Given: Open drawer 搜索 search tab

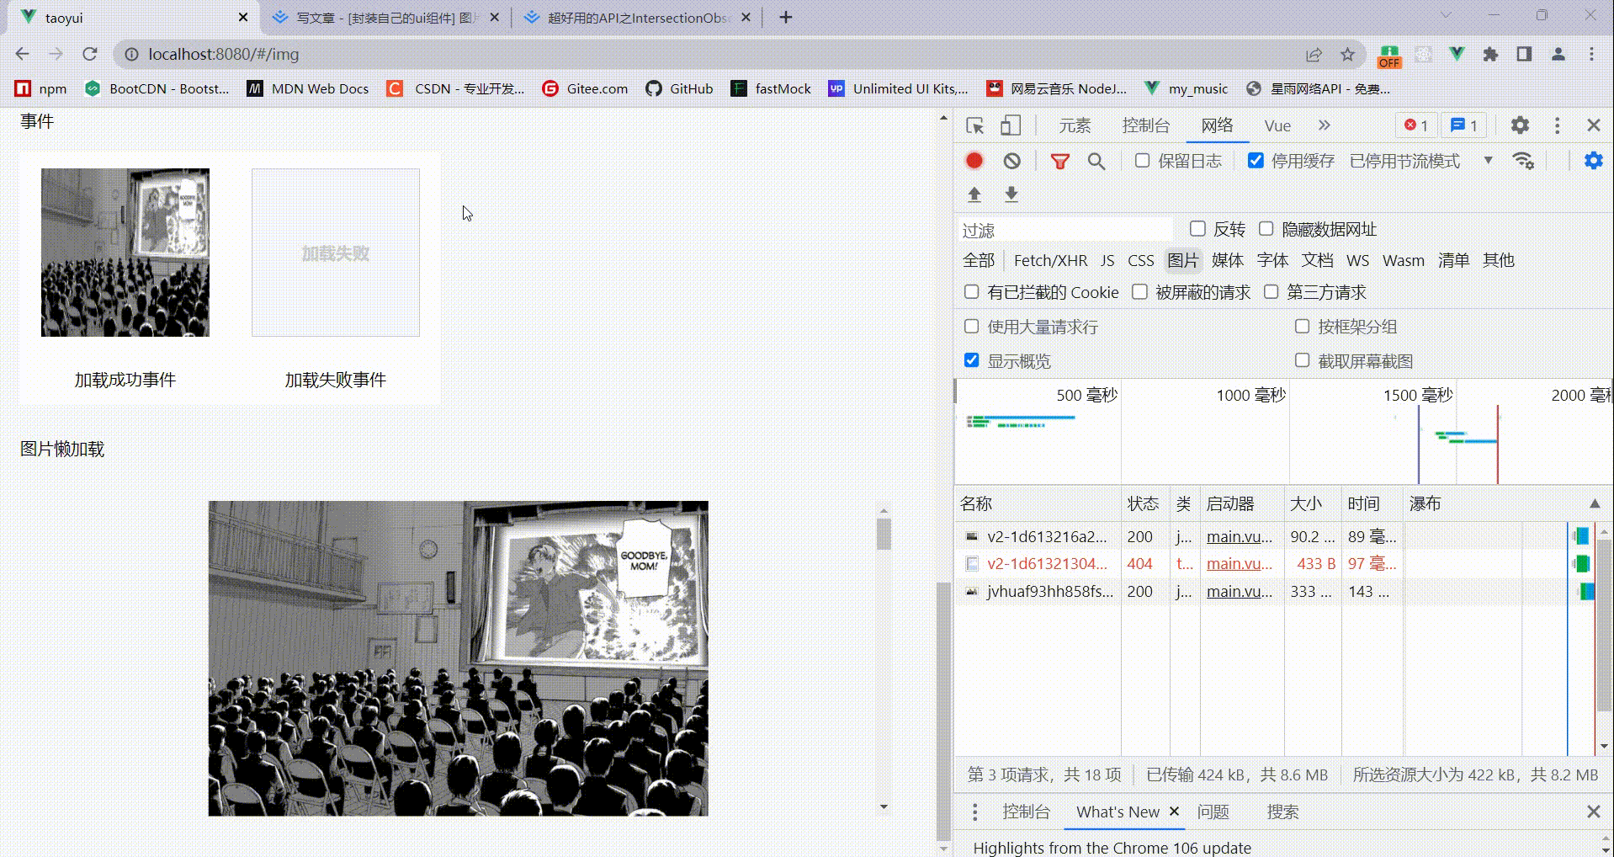Looking at the screenshot, I should 1283,812.
